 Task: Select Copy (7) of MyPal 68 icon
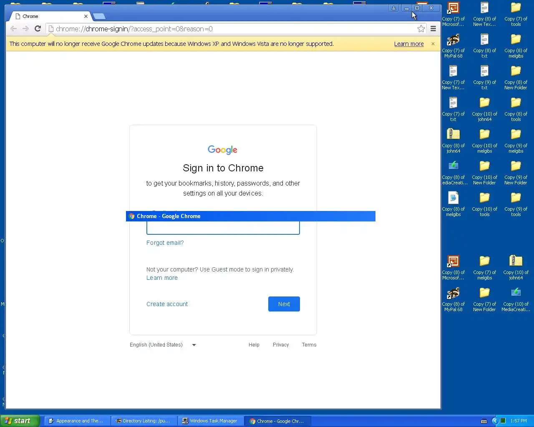coord(453,46)
